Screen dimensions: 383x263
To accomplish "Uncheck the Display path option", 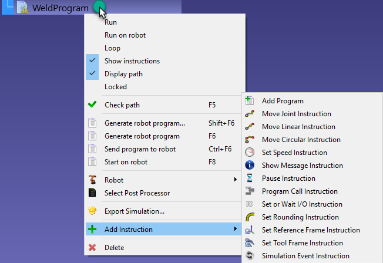I will pyautogui.click(x=123, y=74).
